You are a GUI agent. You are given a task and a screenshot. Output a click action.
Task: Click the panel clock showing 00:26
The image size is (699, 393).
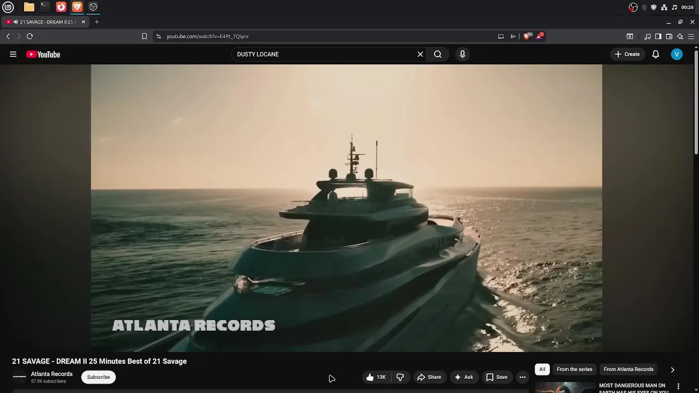point(688,7)
